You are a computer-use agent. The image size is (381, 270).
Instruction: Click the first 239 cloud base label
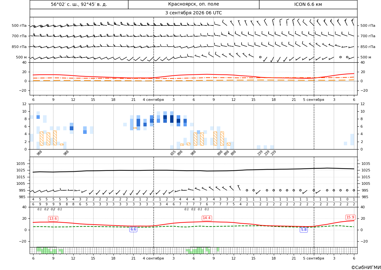[x=260, y=153]
